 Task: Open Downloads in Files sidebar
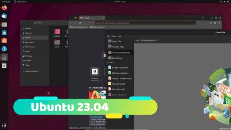point(35,47)
